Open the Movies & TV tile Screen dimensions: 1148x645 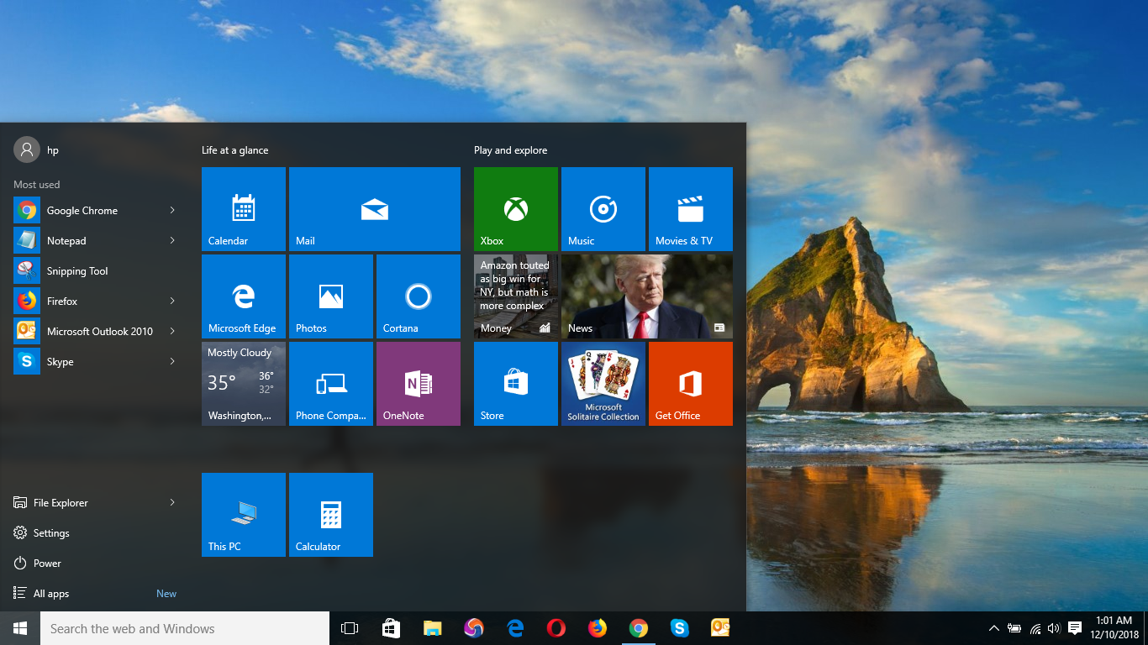coord(691,209)
